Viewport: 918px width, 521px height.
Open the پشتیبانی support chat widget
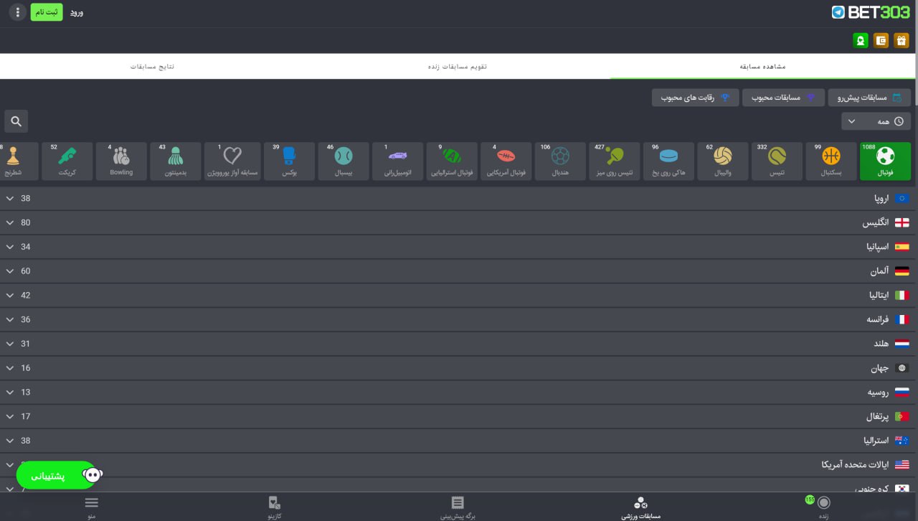[x=57, y=475]
